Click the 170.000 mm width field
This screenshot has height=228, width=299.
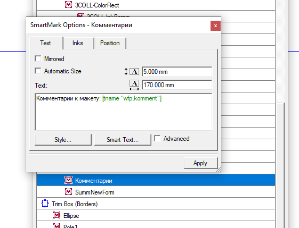(x=177, y=85)
